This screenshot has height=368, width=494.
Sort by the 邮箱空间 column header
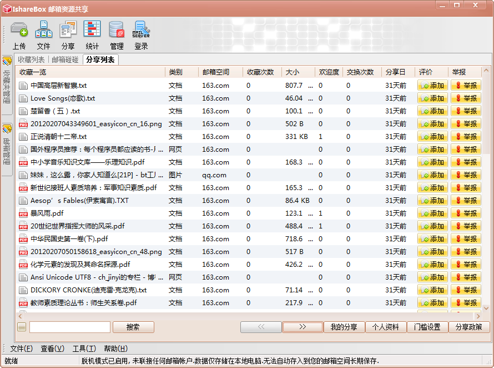coord(220,72)
